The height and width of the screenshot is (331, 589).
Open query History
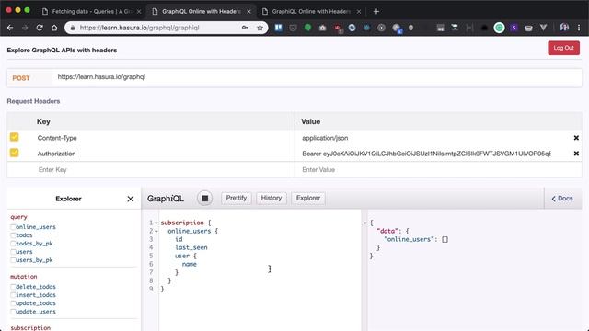coord(271,199)
